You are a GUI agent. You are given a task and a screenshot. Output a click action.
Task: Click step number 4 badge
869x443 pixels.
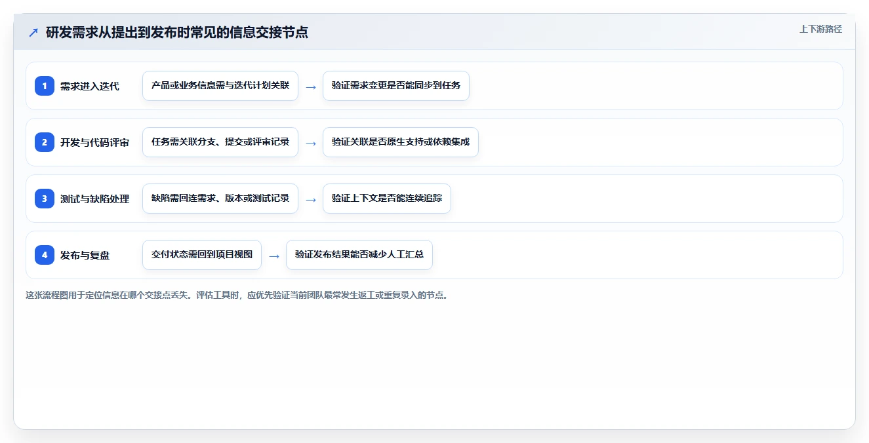pyautogui.click(x=45, y=254)
